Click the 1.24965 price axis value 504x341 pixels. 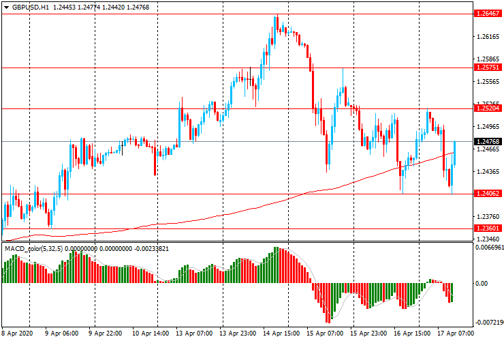click(x=488, y=127)
